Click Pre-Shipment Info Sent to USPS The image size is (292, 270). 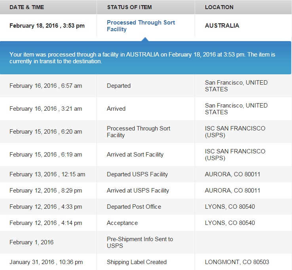(x=140, y=242)
